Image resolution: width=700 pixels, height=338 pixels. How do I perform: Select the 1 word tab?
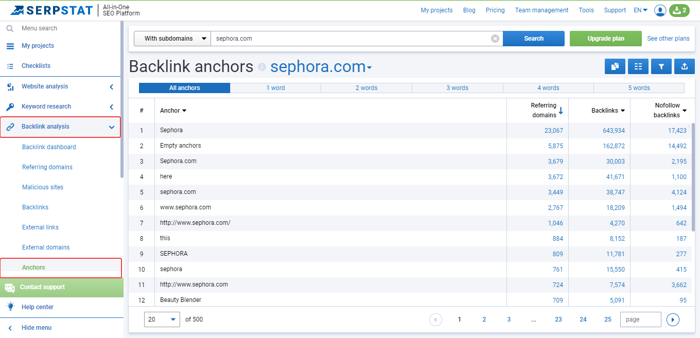tap(275, 88)
